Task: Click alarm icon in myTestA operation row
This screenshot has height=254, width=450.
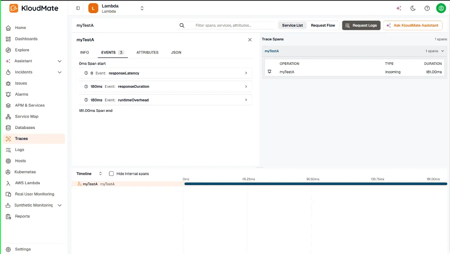Action: pyautogui.click(x=269, y=72)
